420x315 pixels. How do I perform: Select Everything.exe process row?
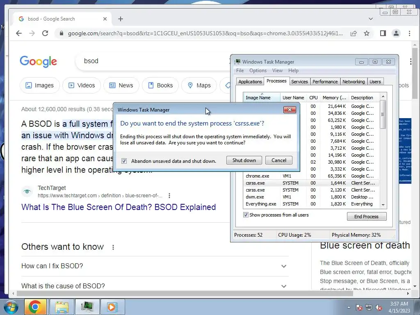[x=311, y=204]
